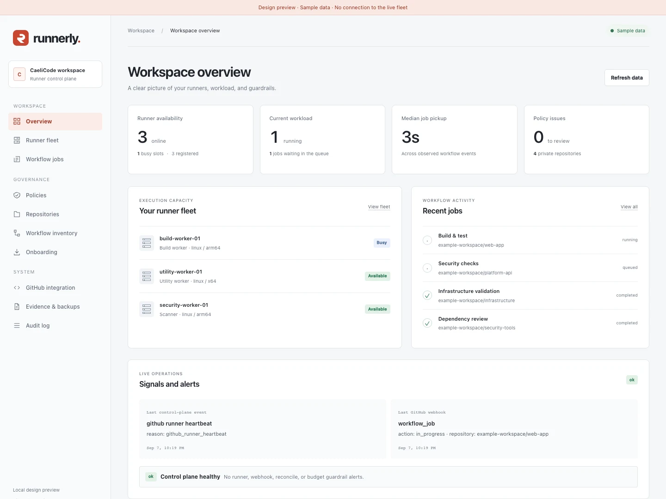Go to Runner fleet page
This screenshot has width=666, height=499.
coord(55,140)
